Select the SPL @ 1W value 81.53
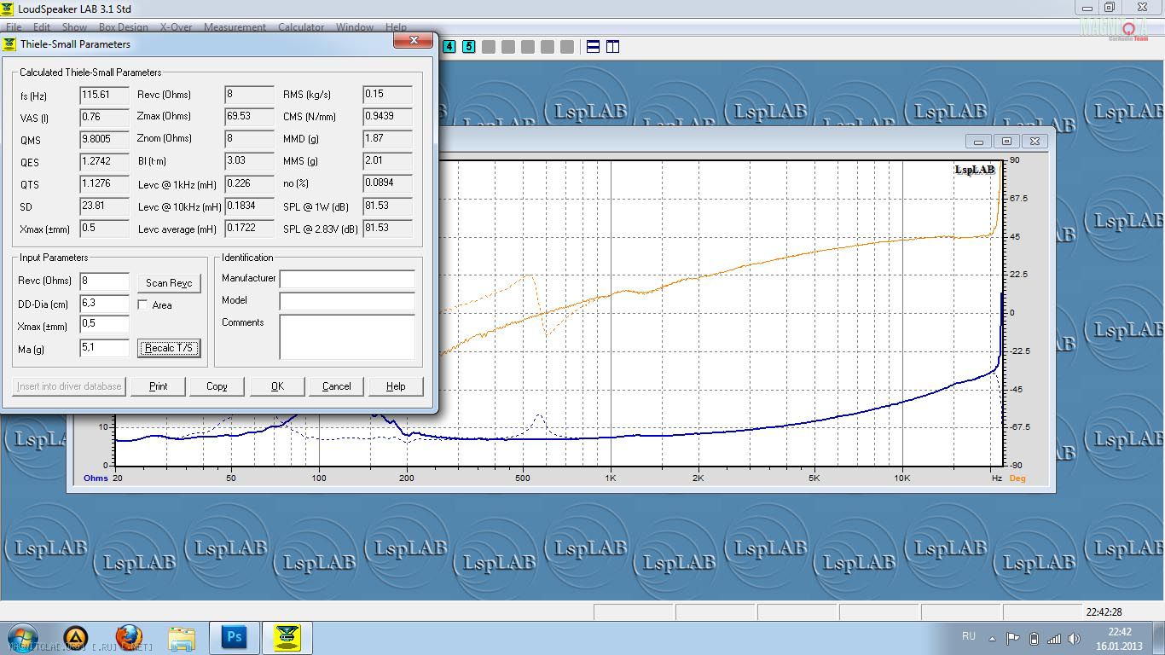Screen dimensions: 1165x655 (x=388, y=206)
